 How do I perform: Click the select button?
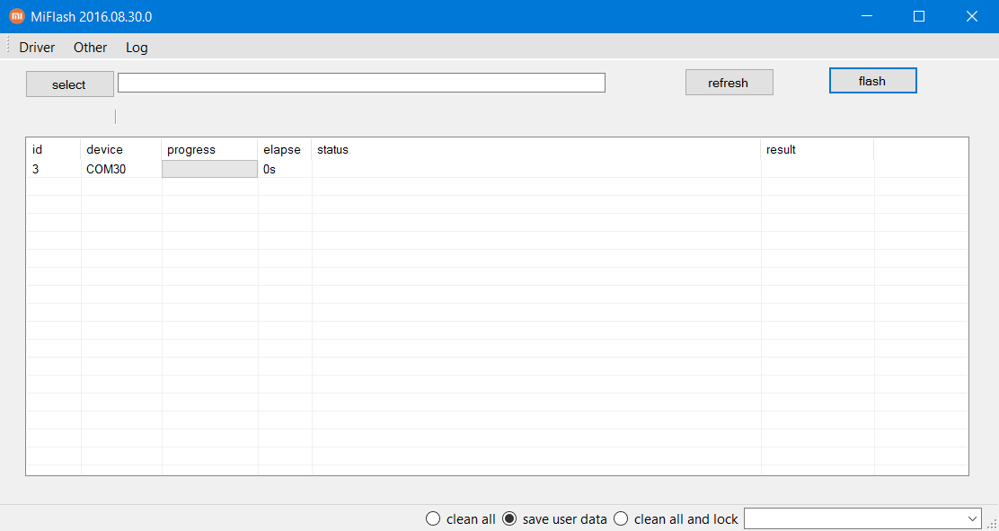click(69, 84)
